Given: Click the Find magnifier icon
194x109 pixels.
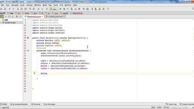Looking at the screenshot, I should (30, 9).
